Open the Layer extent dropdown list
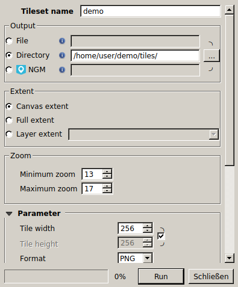This screenshot has height=287, width=238. pos(143,134)
